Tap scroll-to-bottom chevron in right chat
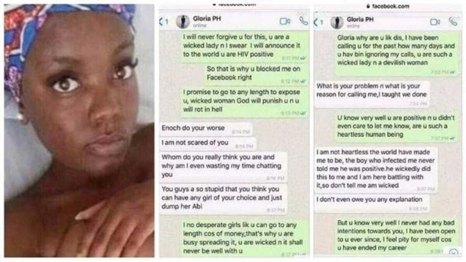The height and width of the screenshot is (262, 466). (x=453, y=252)
